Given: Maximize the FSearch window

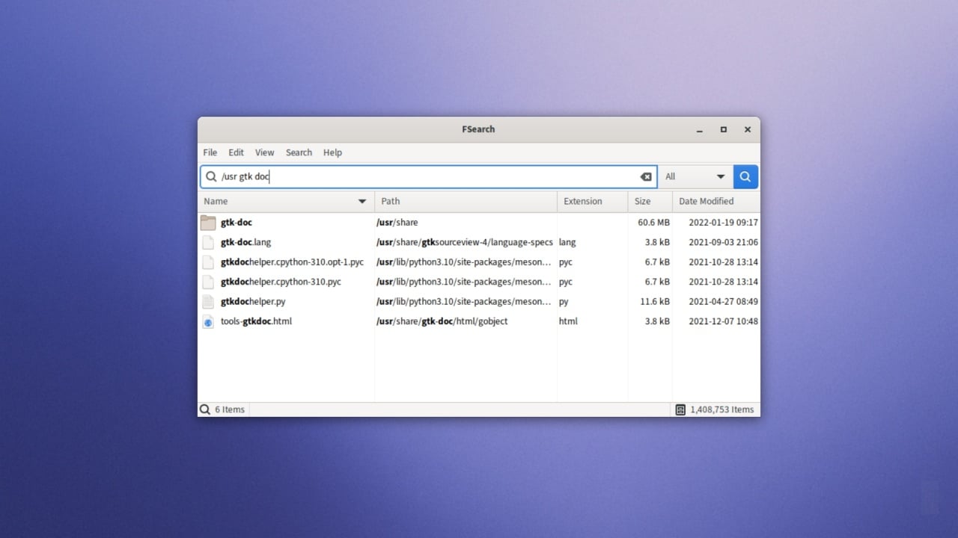Looking at the screenshot, I should pyautogui.click(x=724, y=130).
